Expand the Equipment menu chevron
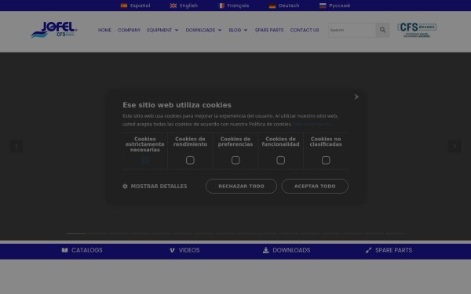Viewport: 471px width, 294px height. click(177, 30)
